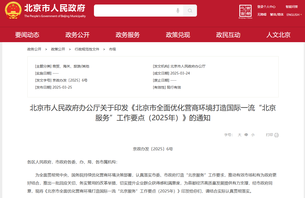Click 行政规范性文件 breadcrumb link
Screen dimensions: 305x198
point(87,49)
